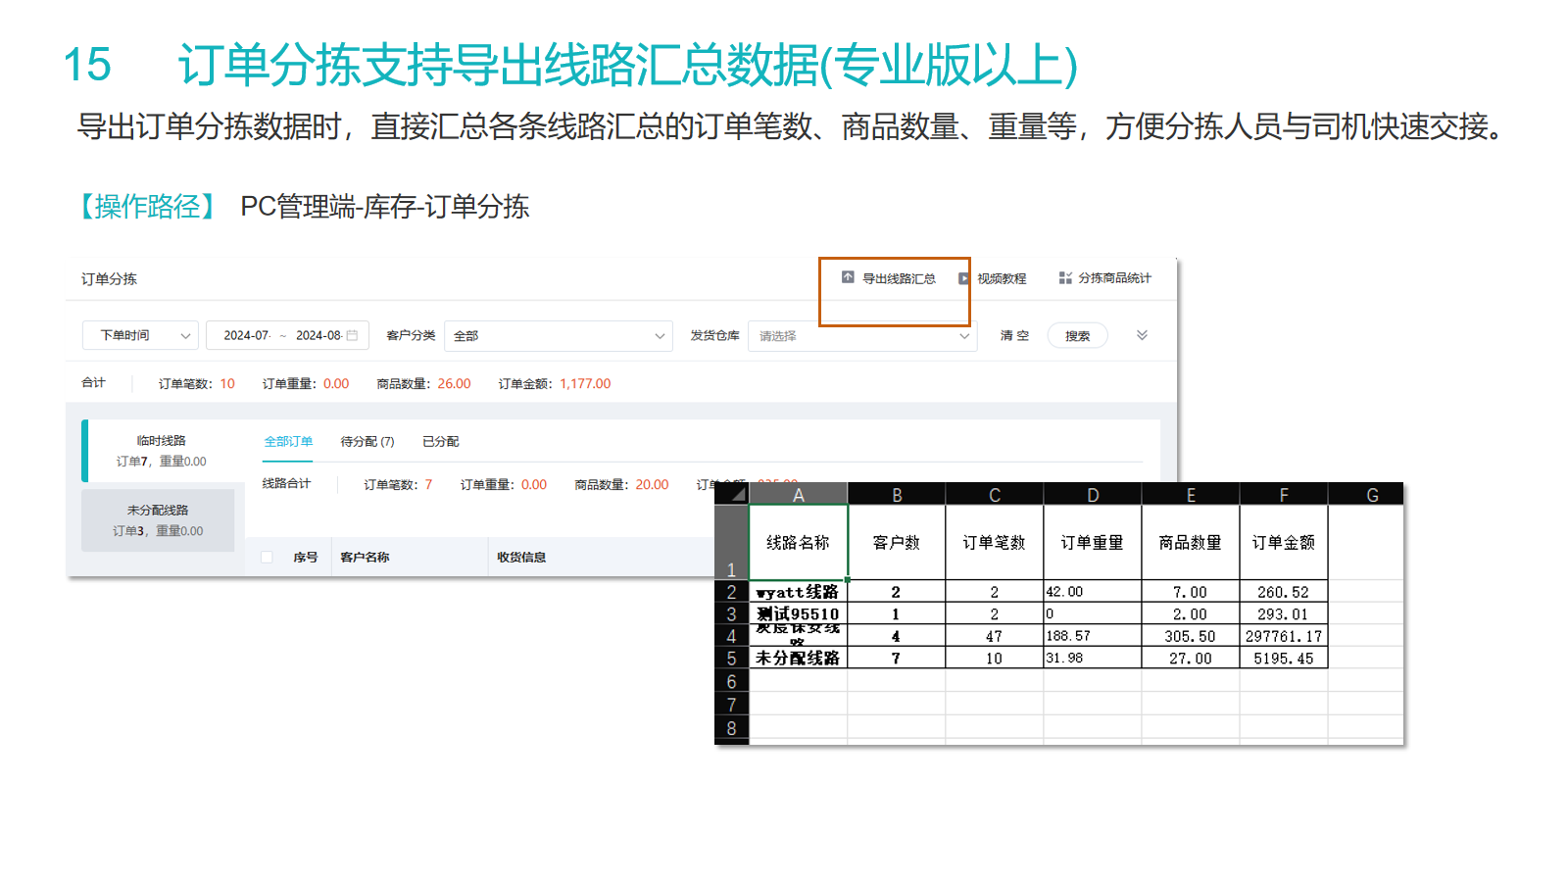1568x882 pixels.
Task: Click the 收货信息 column header
Action: [521, 558]
